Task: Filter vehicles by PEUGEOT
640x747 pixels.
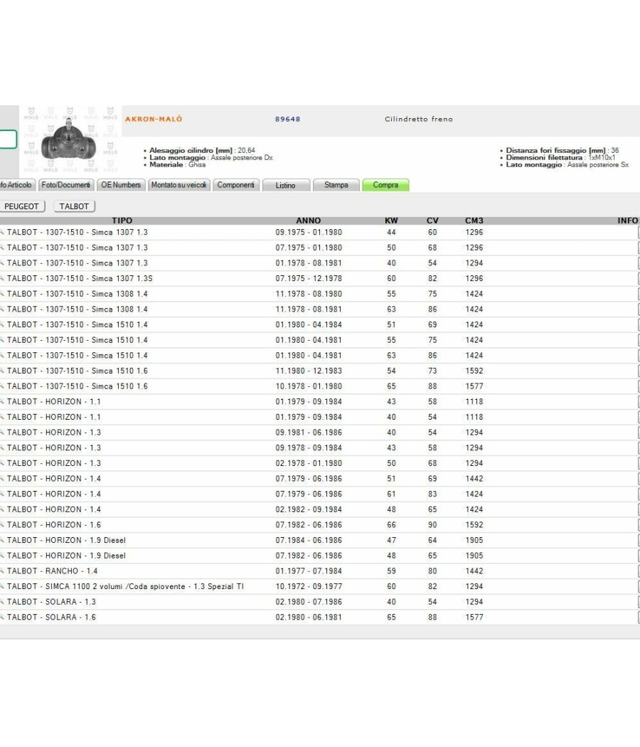Action: point(22,206)
